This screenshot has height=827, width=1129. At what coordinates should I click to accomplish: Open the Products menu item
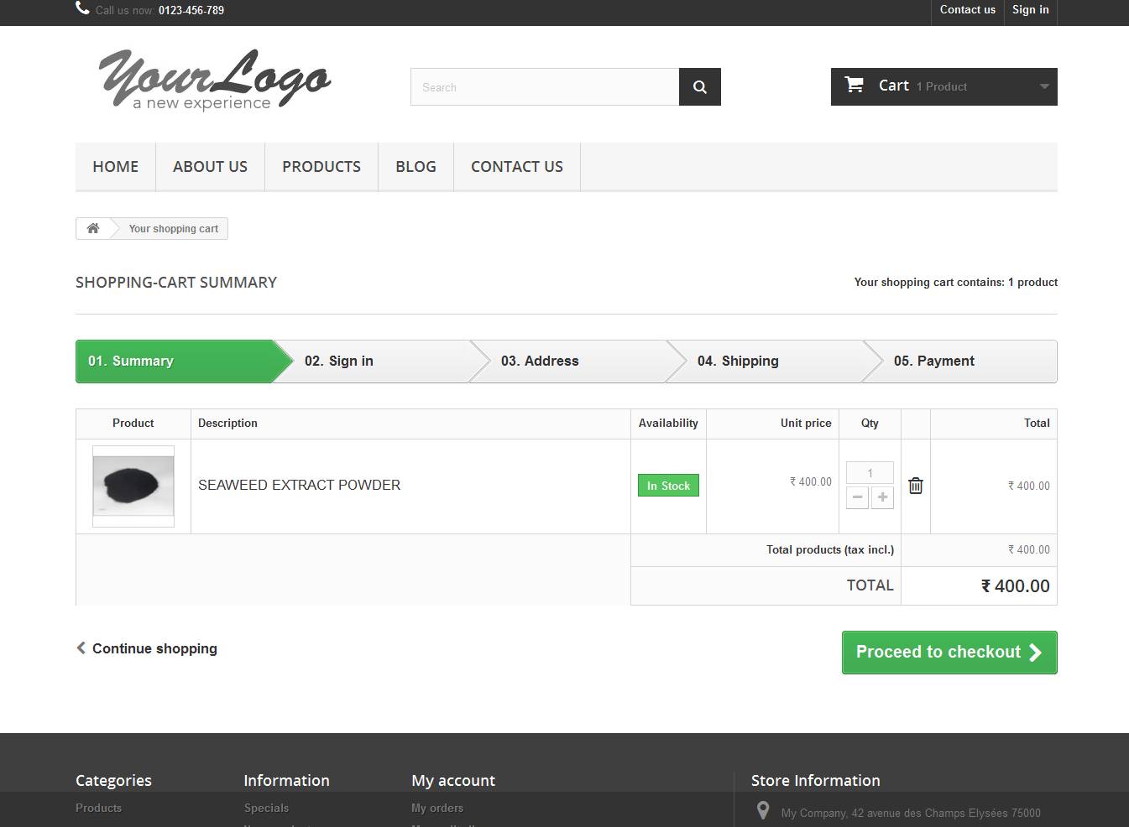[321, 167]
